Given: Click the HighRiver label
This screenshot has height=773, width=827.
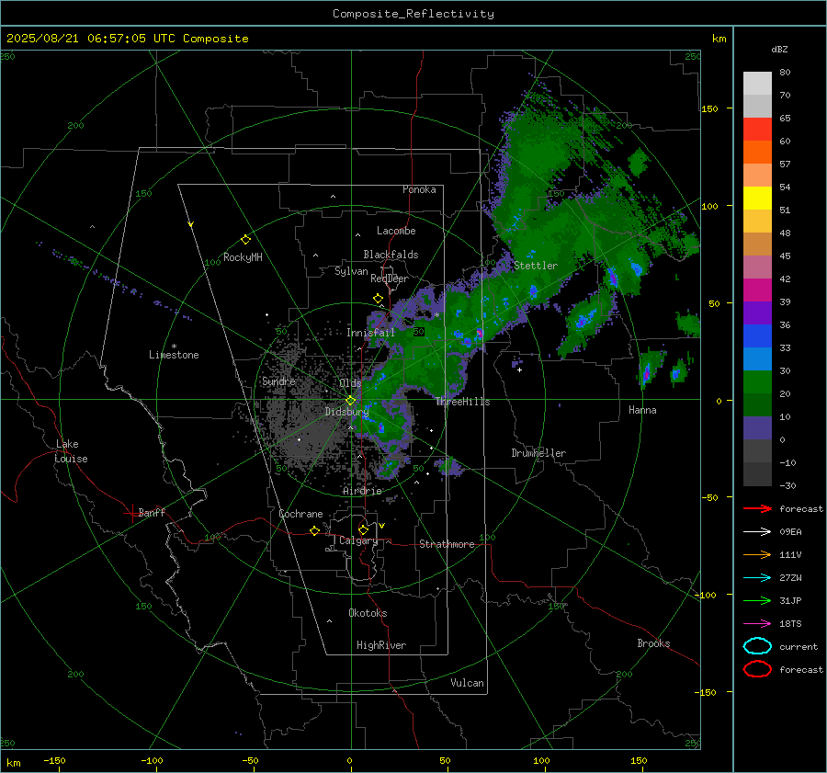Looking at the screenshot, I should click(x=381, y=645).
